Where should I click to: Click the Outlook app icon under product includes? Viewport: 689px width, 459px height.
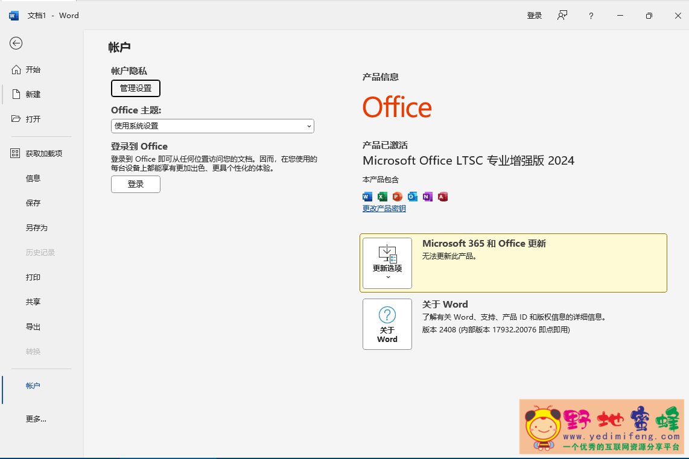[x=412, y=197]
